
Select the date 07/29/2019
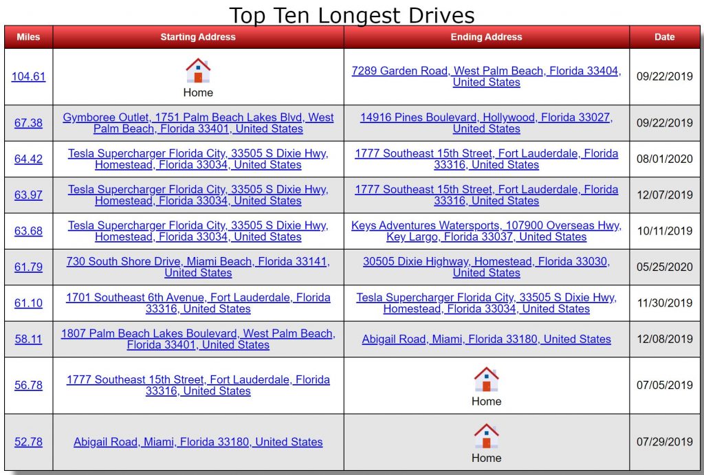665,442
